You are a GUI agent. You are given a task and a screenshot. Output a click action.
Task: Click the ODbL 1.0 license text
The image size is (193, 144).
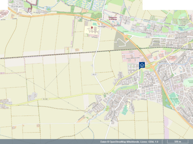153,142
